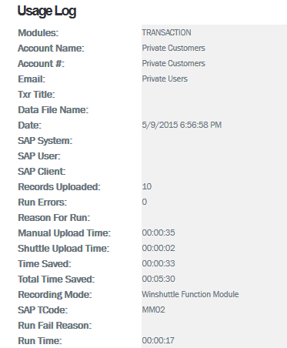287x348 pixels.
Task: Select the Run Errors: label
Action: point(42,202)
